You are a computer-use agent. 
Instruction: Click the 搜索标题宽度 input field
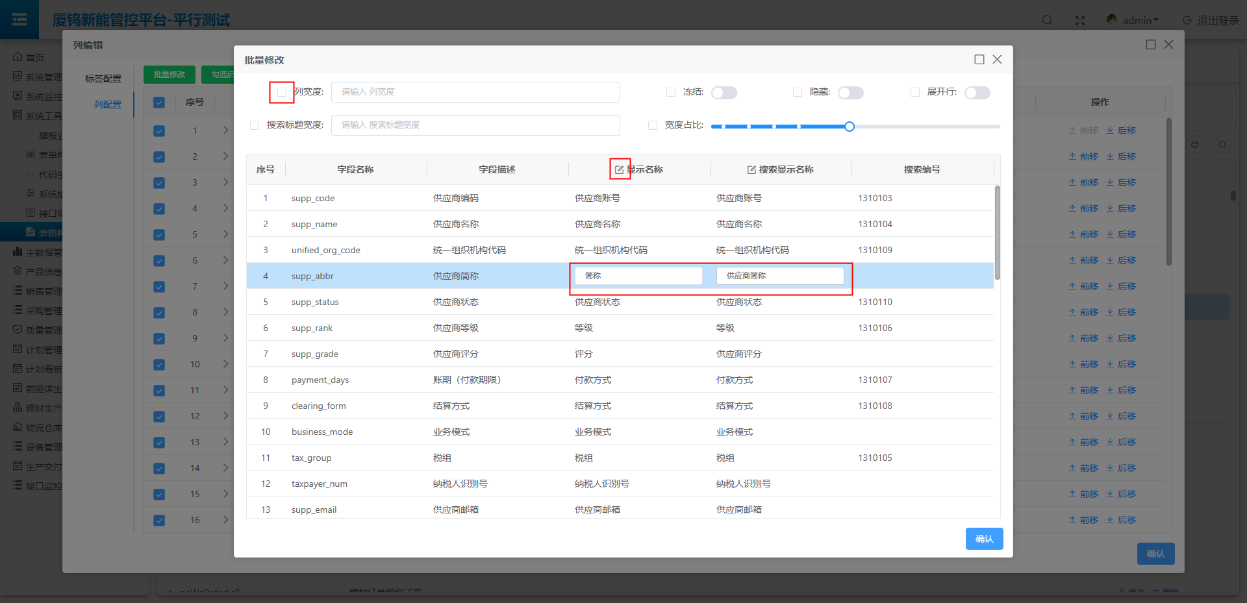tap(475, 125)
